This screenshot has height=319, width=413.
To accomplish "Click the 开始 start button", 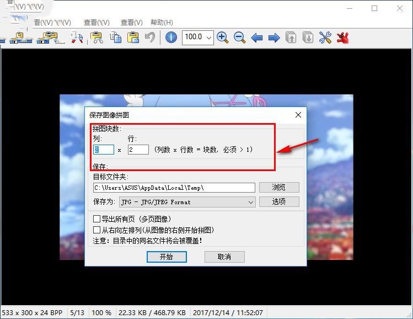I will click(167, 257).
